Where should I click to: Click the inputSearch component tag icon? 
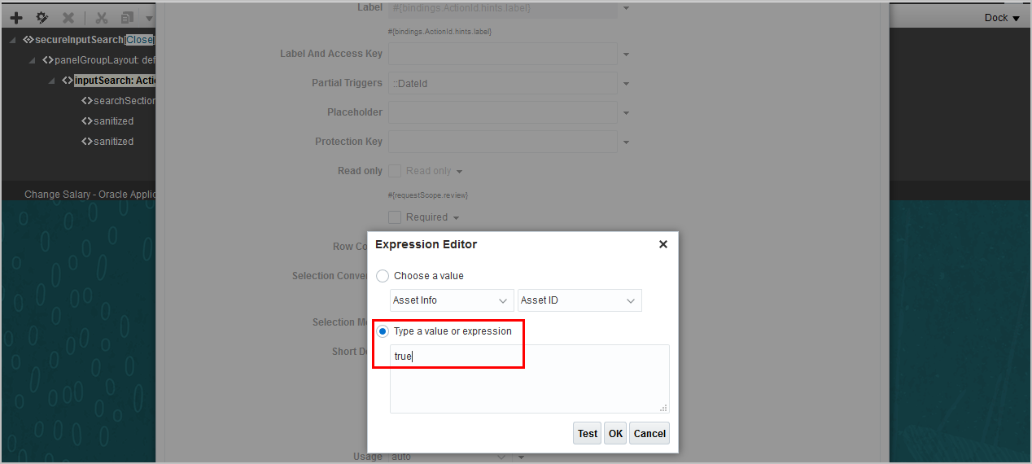68,81
